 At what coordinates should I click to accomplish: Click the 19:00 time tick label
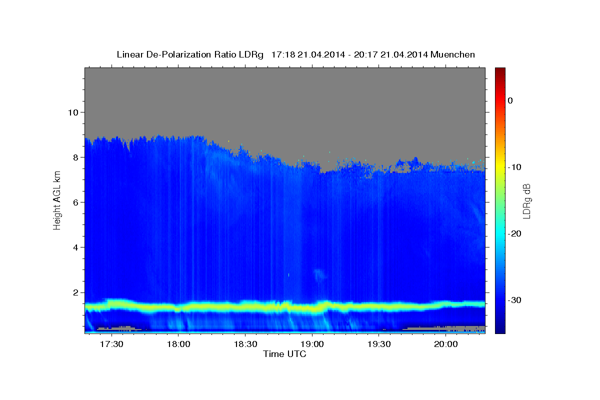[312, 344]
